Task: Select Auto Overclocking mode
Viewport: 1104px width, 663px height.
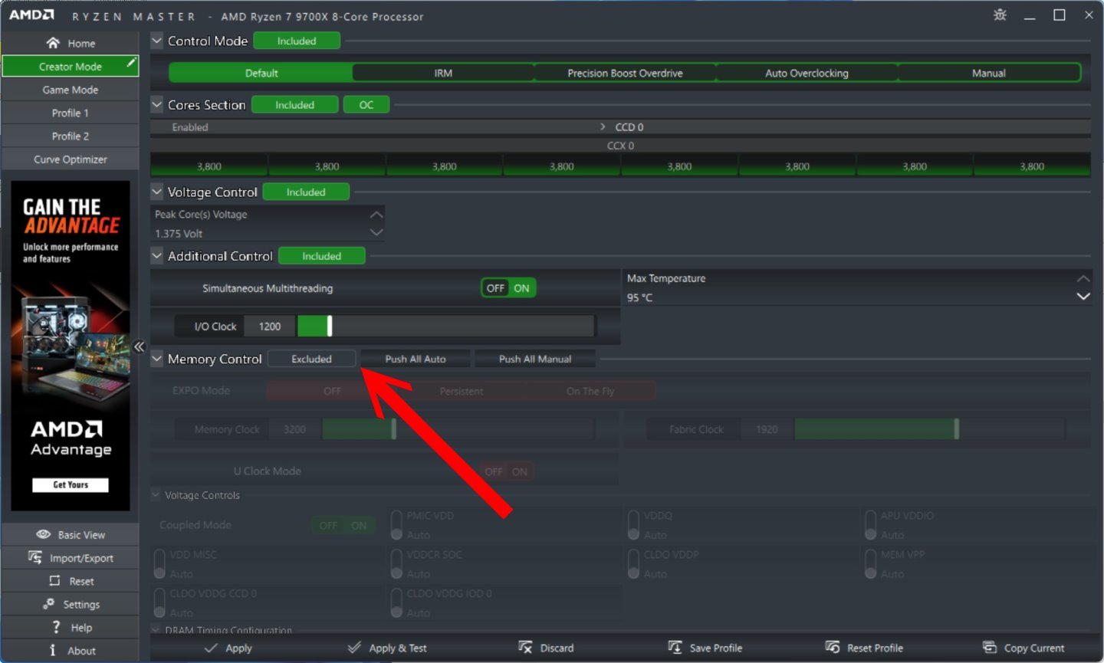Action: (x=807, y=73)
